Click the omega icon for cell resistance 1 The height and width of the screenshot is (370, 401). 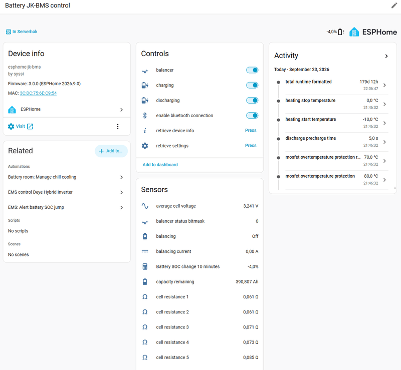145,297
